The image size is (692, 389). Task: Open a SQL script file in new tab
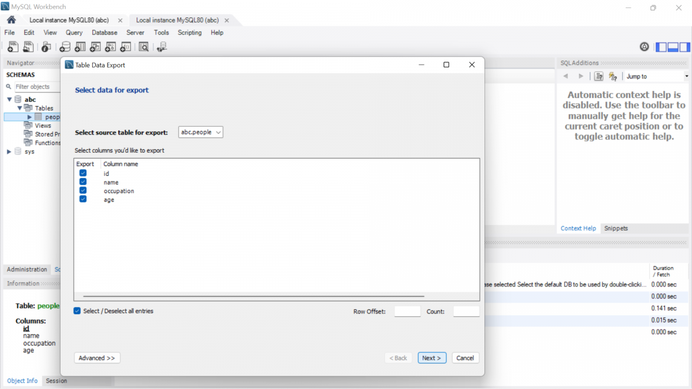tap(28, 47)
